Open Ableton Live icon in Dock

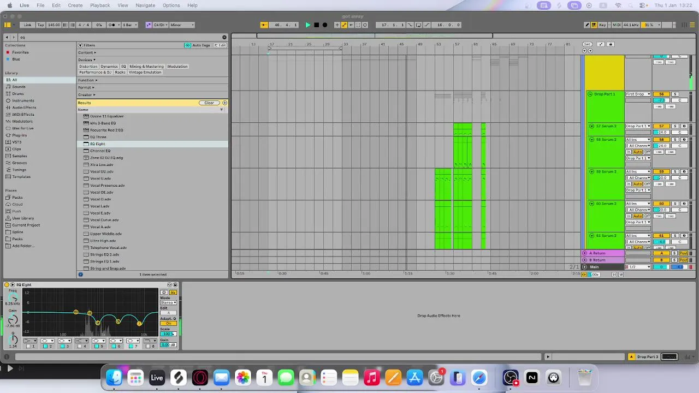[x=157, y=377]
